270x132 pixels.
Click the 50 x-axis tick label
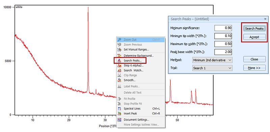point(177,120)
